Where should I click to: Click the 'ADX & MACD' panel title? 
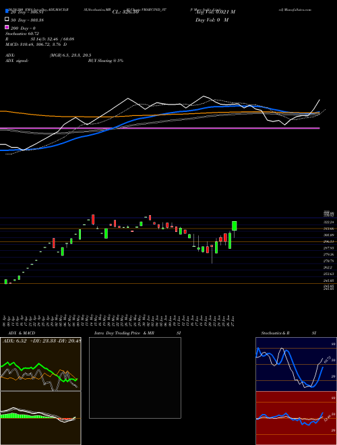point(22,333)
